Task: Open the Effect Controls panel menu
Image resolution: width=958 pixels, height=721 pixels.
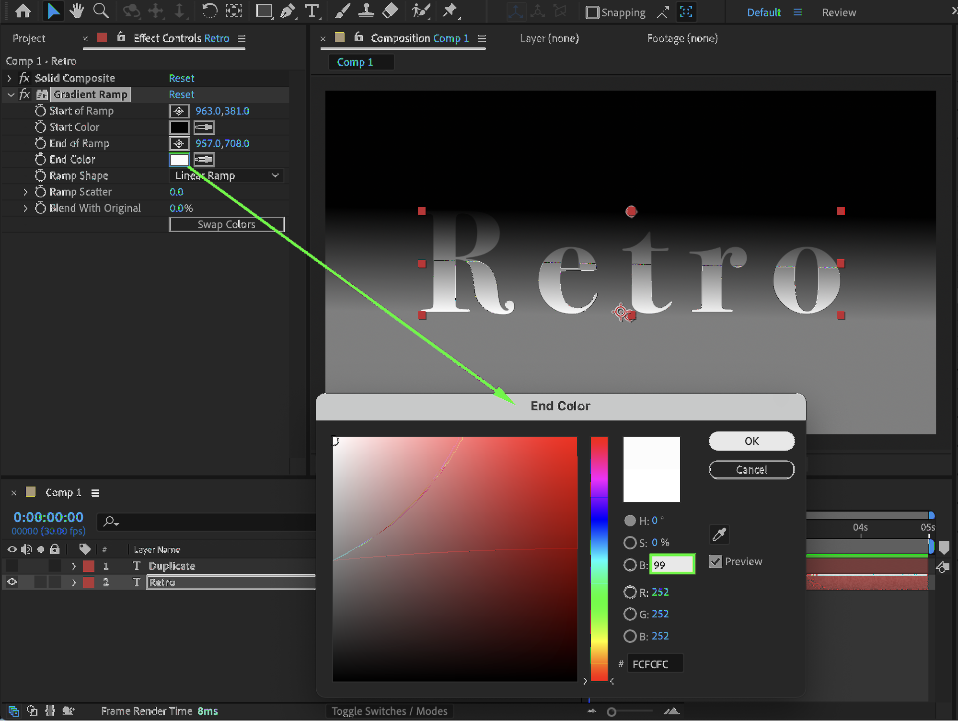Action: 242,38
